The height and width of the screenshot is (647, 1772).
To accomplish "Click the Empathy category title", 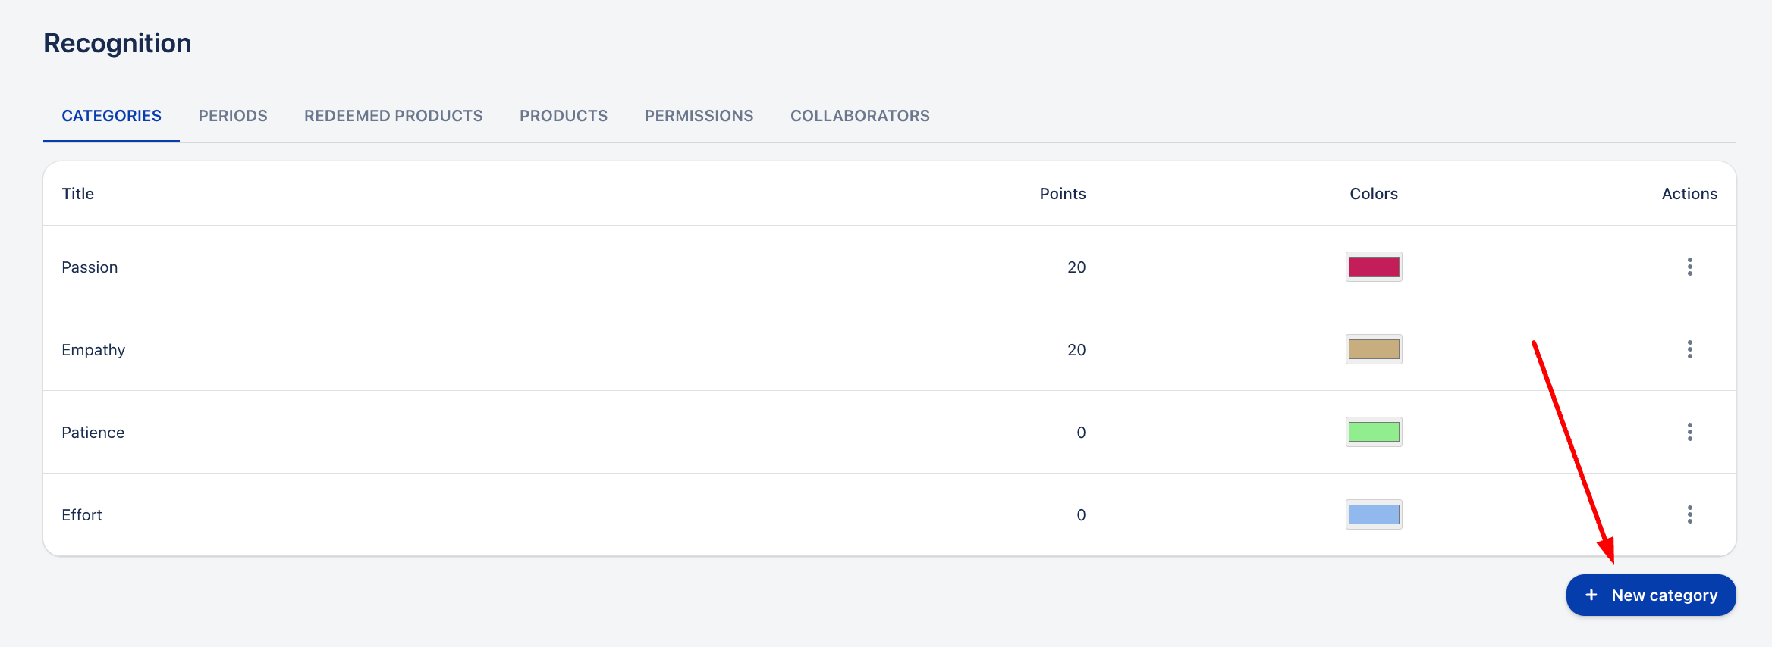I will (93, 350).
